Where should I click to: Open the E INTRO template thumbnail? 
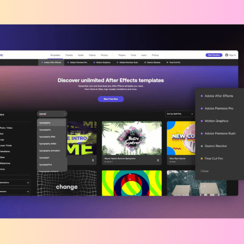click(x=82, y=138)
